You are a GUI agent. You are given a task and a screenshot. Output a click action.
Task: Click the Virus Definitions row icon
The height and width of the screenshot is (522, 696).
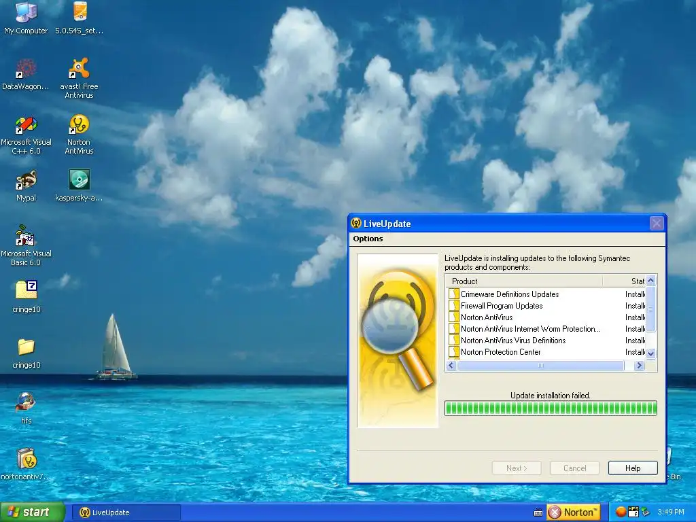pos(453,340)
